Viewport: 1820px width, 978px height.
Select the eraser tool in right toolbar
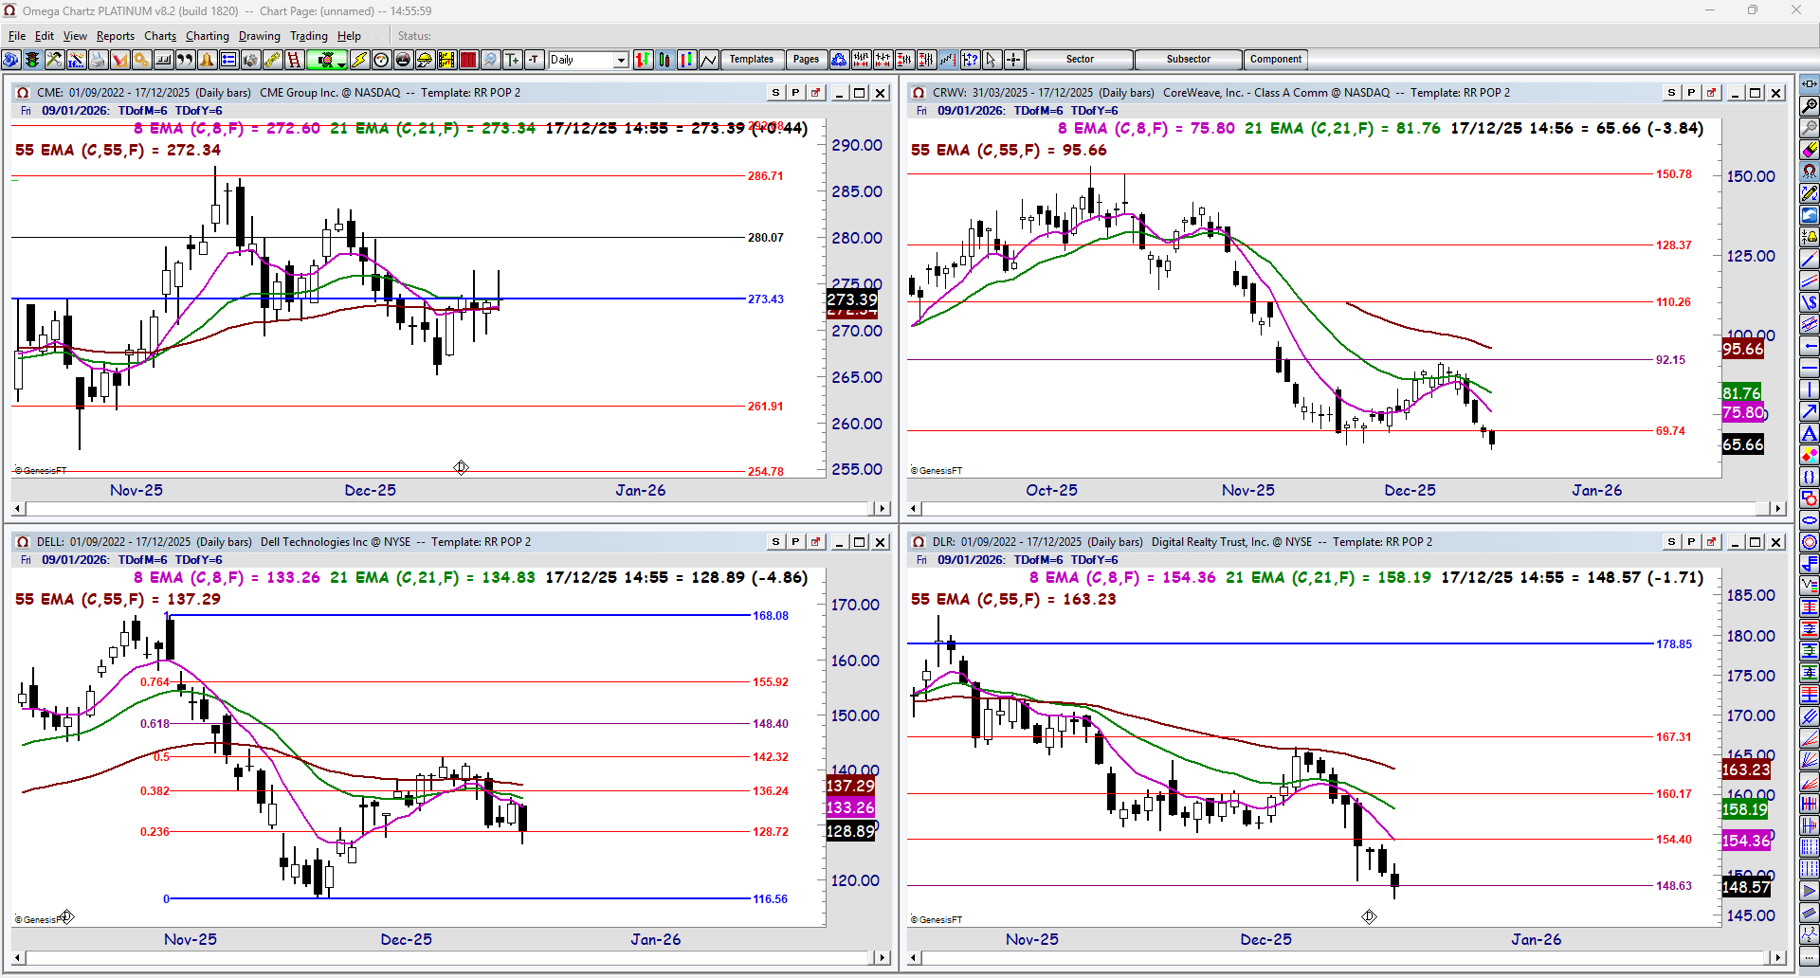coord(1810,150)
